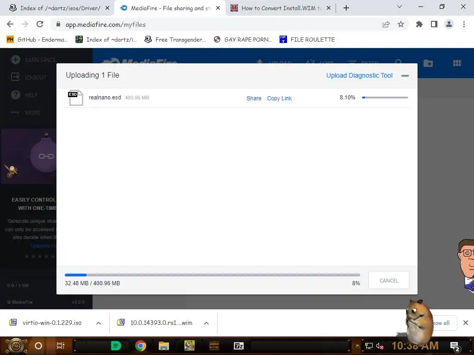The height and width of the screenshot is (355, 474).
Task: Open Index of ~dartz/i... bookmark
Action: [106, 40]
